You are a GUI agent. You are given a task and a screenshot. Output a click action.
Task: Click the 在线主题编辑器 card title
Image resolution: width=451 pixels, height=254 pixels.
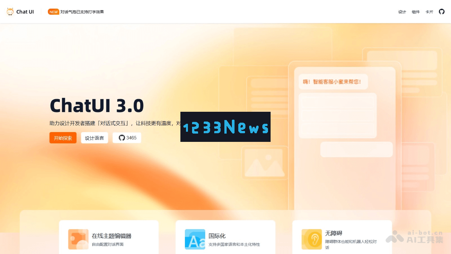pyautogui.click(x=112, y=236)
